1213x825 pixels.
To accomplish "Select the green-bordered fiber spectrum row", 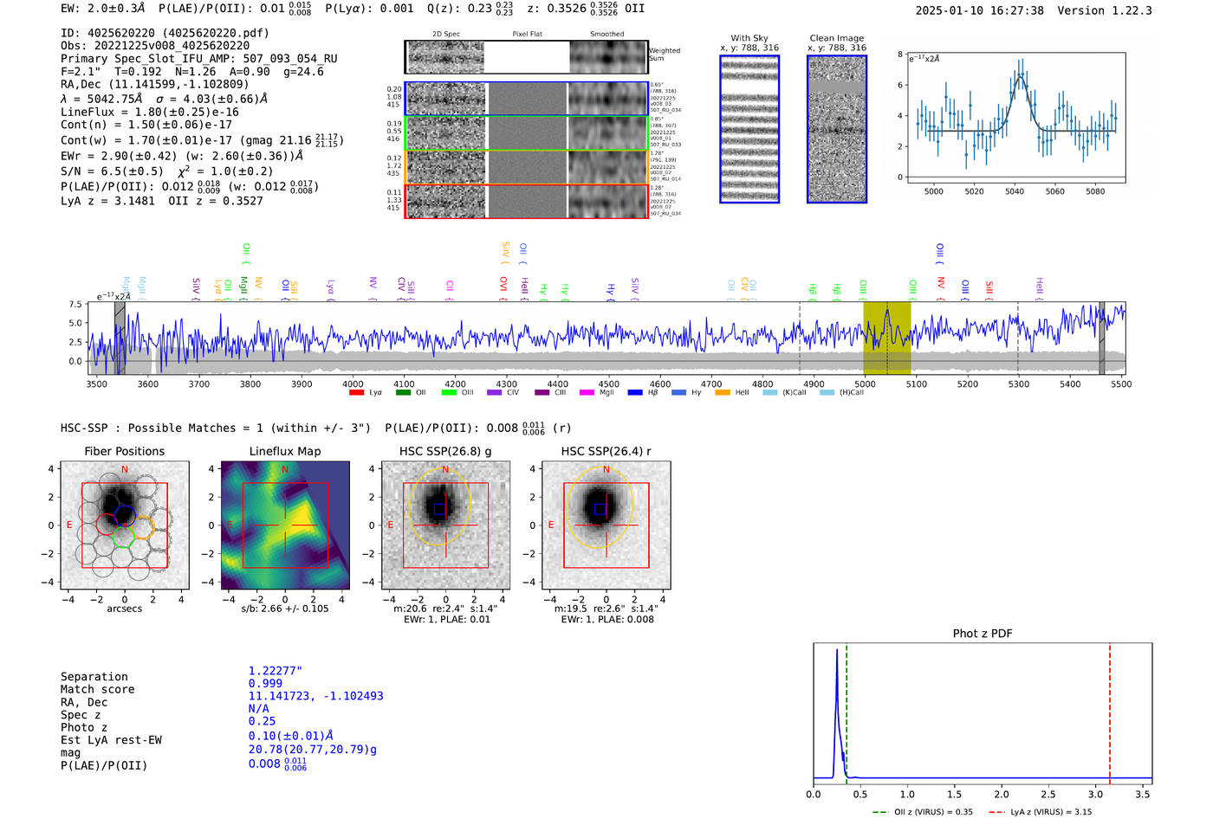I will [526, 133].
